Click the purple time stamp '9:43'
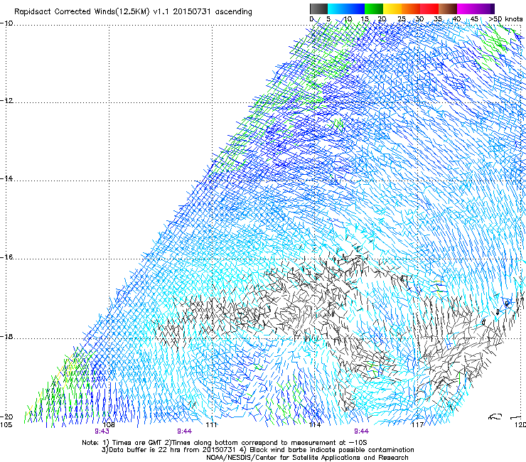This screenshot has width=526, height=462. [x=102, y=431]
